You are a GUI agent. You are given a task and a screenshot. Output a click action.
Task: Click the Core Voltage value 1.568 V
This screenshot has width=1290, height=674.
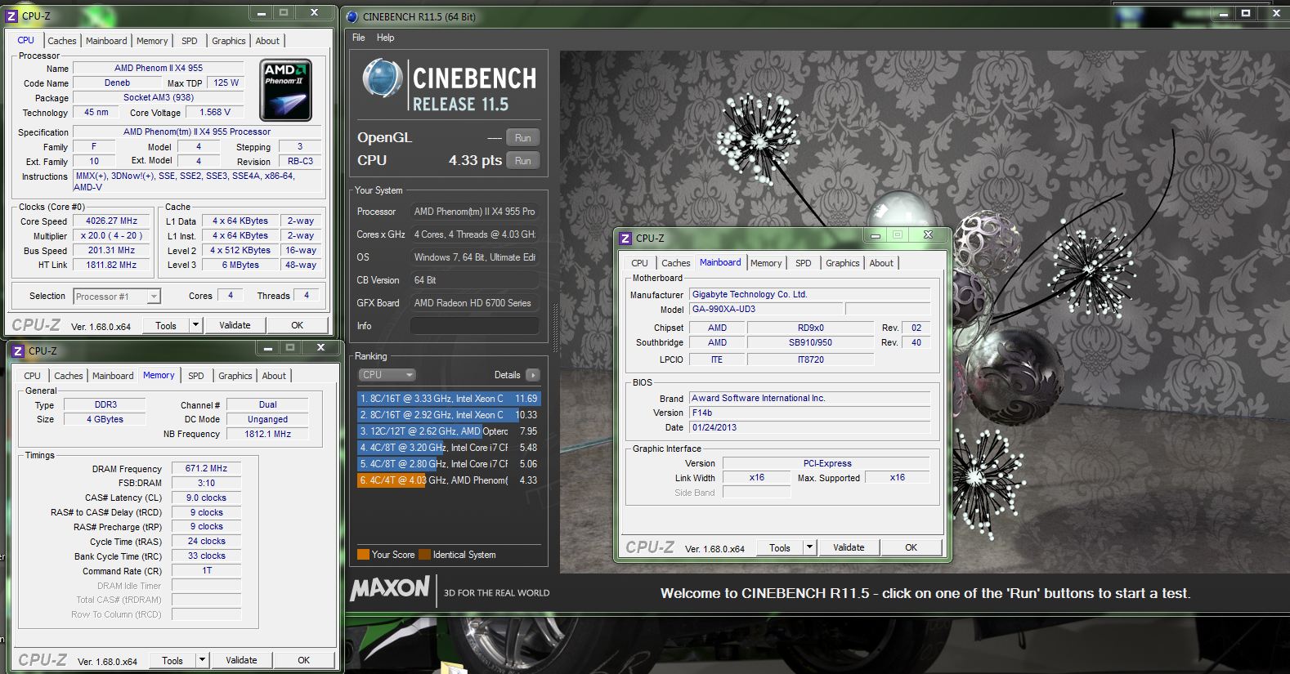215,113
